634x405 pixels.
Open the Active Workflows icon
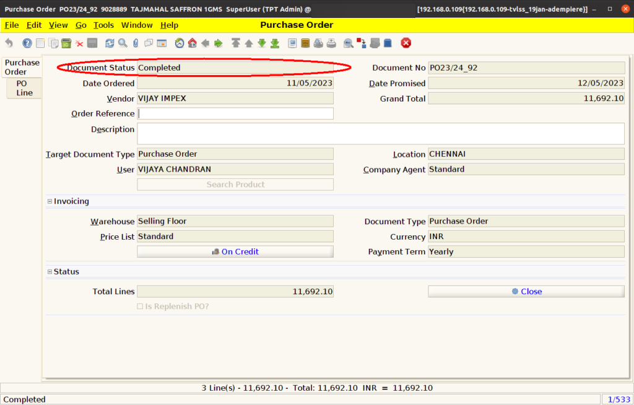pos(362,43)
